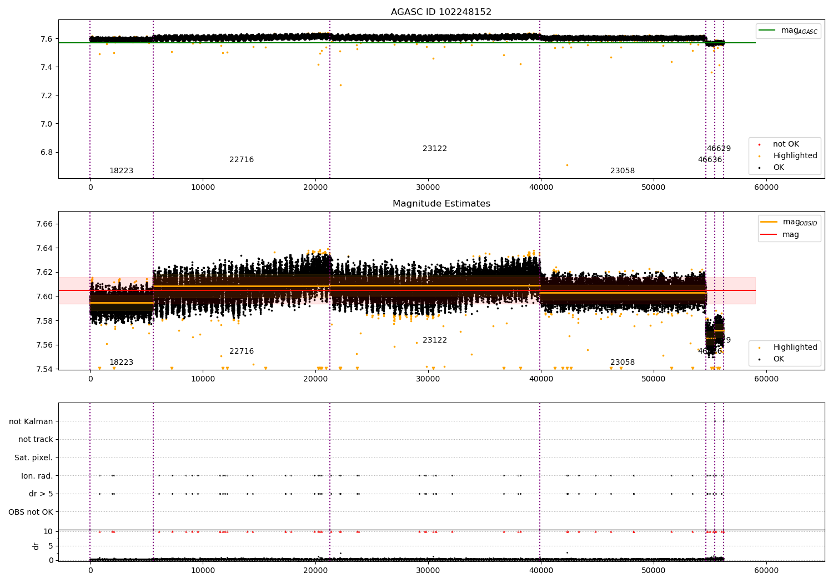Click 'Highlighted' legend entry in top plot

[787, 156]
